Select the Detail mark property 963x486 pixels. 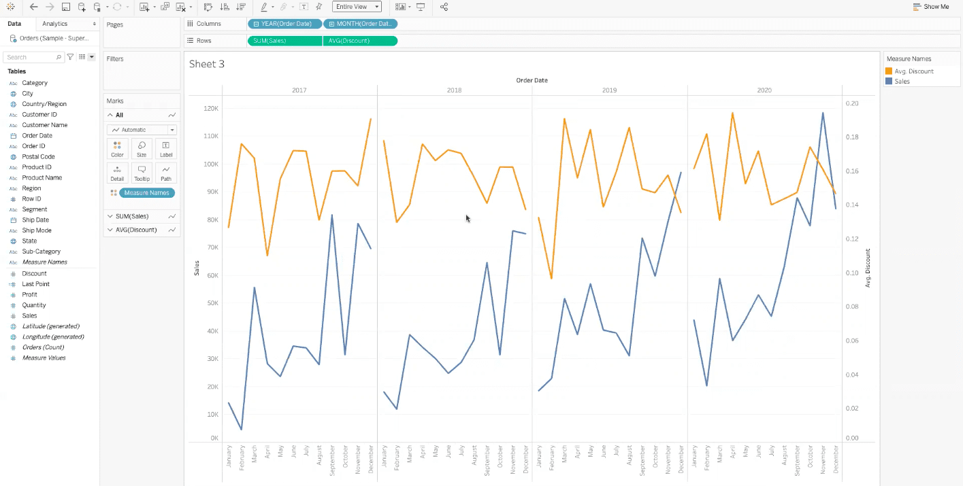pos(117,173)
